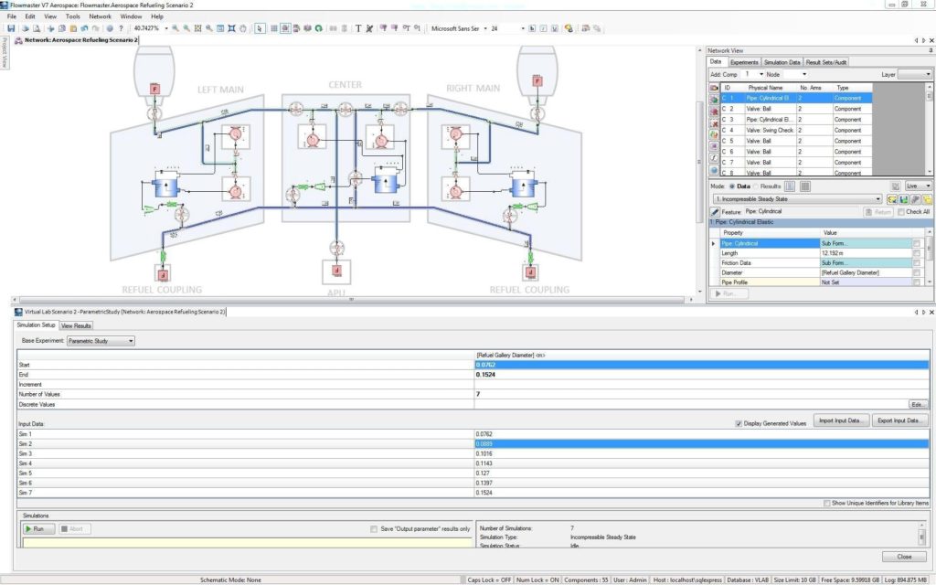The height and width of the screenshot is (585, 936).
Task: Click the pin icon of Network View panel
Action: tap(931, 51)
